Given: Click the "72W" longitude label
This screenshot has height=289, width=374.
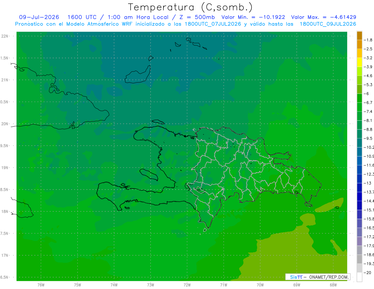Looking at the screenshot, I should [x=187, y=285].
